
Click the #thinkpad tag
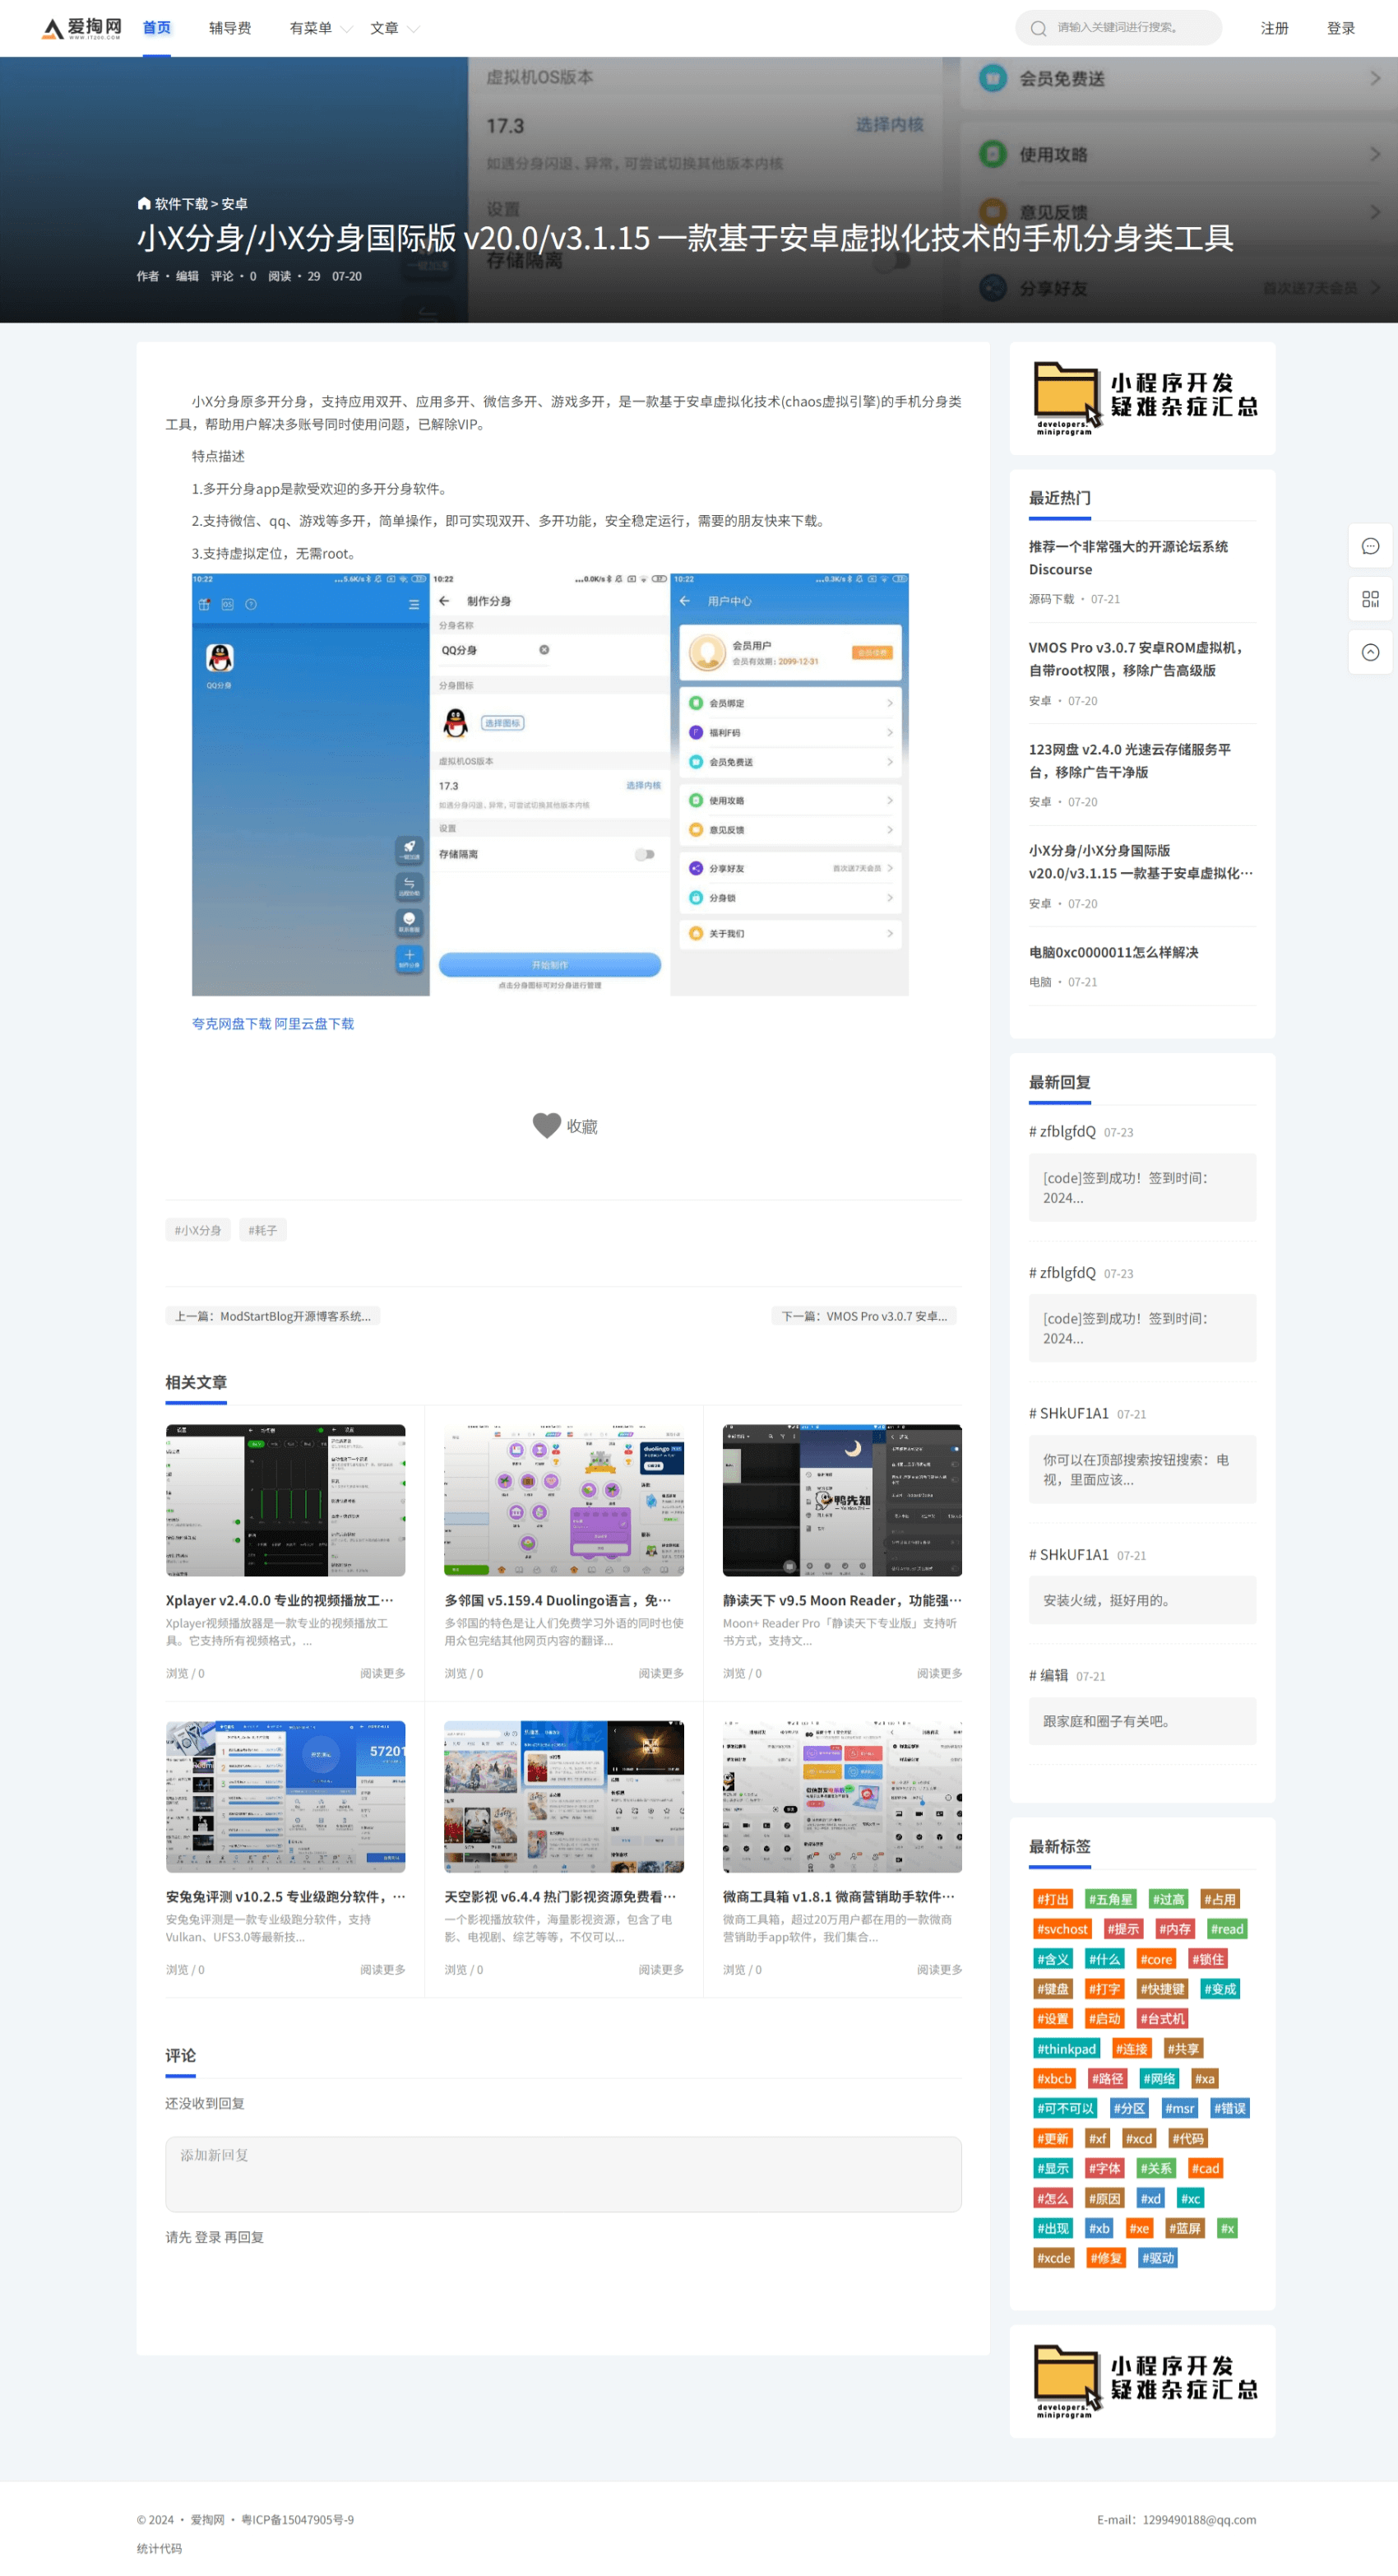[1067, 2049]
